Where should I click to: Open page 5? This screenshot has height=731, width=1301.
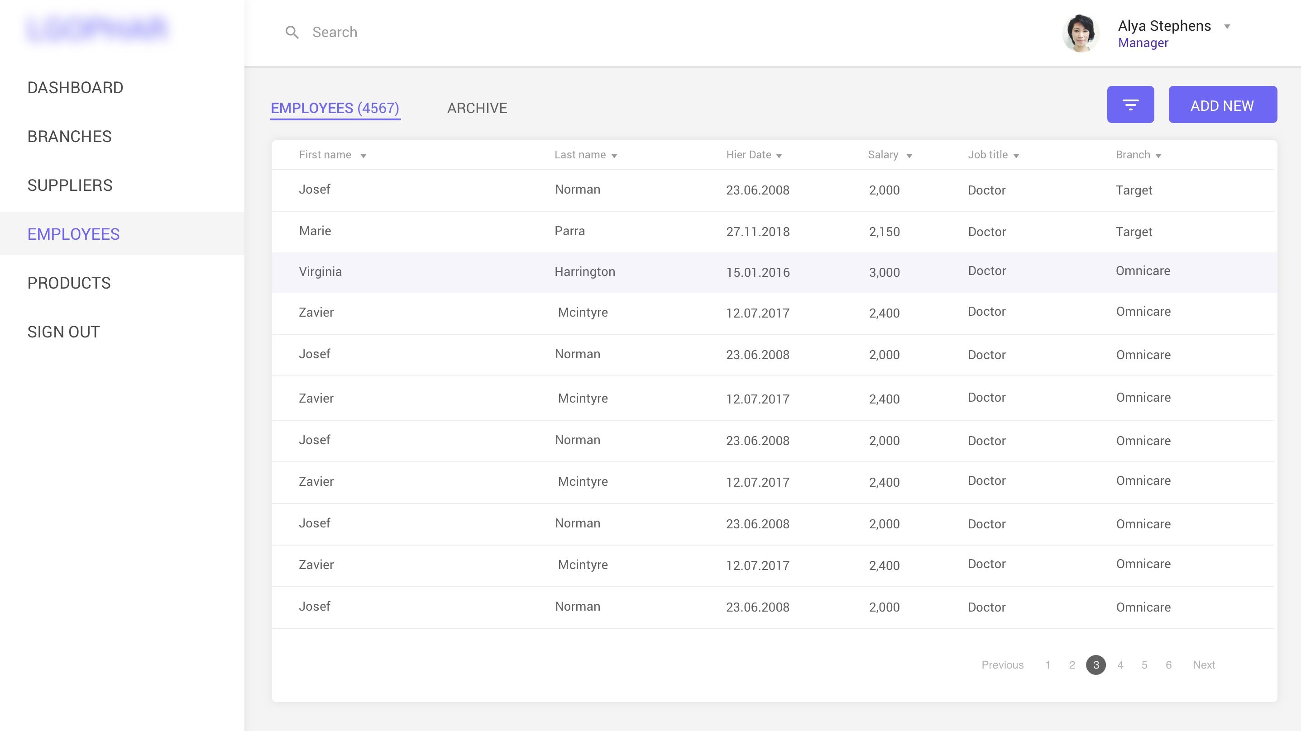pos(1144,665)
